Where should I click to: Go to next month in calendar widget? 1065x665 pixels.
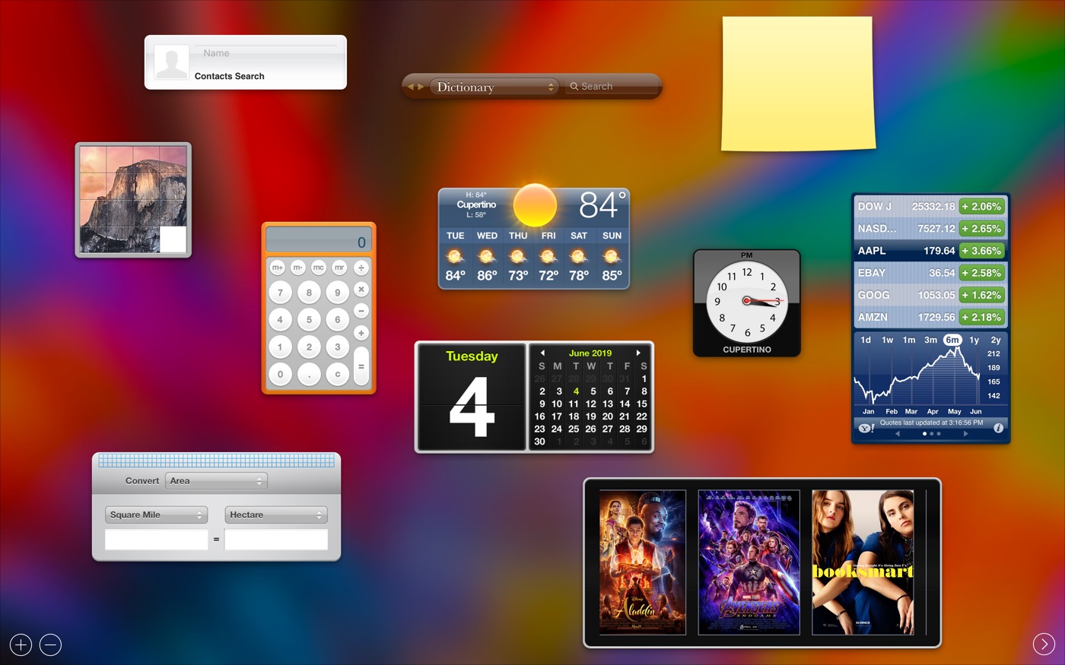coord(638,353)
